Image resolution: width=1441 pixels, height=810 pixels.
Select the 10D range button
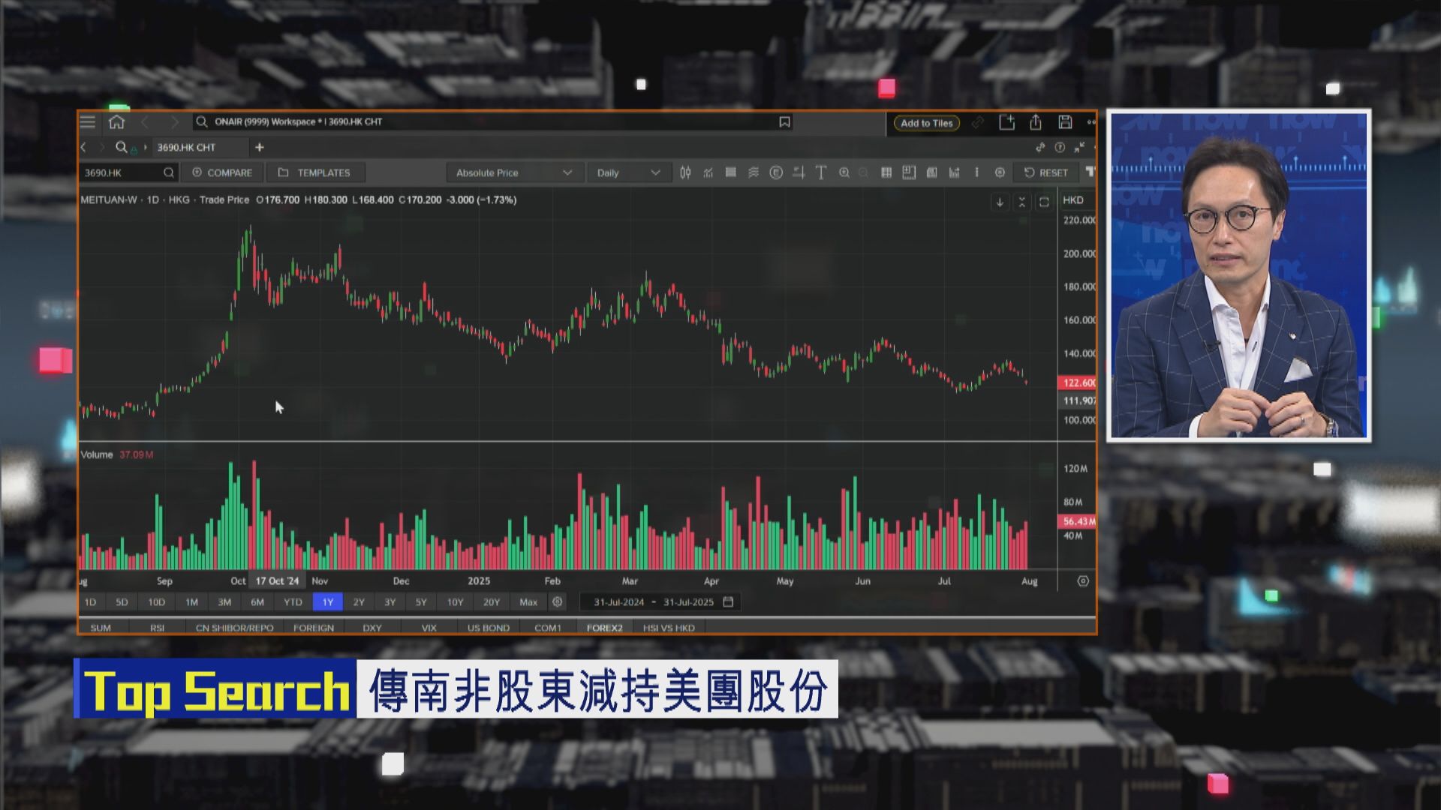tap(156, 601)
